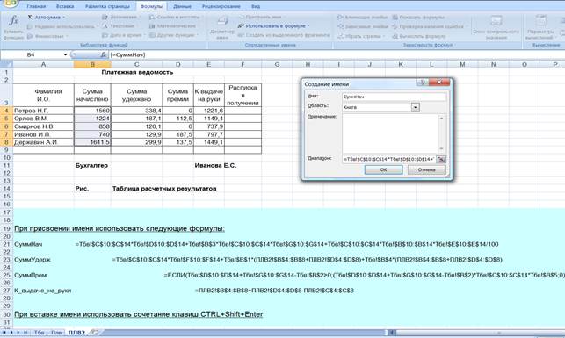Switch to the Home (Главная) tab

(36, 6)
